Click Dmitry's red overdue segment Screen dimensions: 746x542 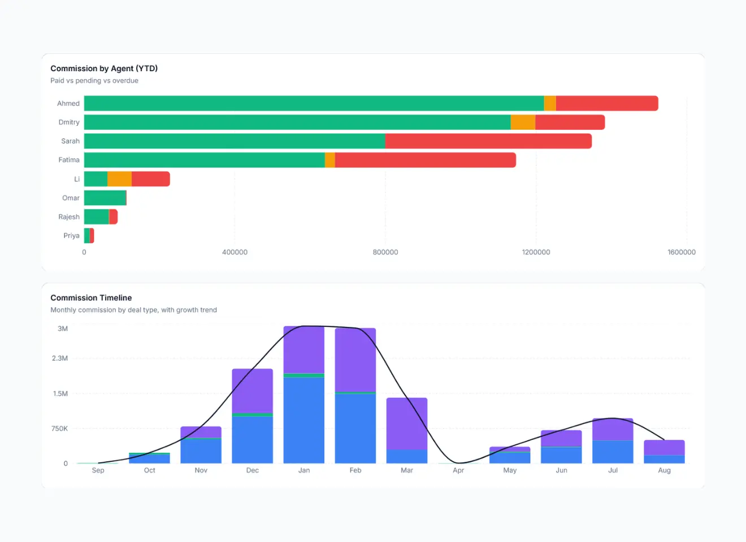pos(570,122)
